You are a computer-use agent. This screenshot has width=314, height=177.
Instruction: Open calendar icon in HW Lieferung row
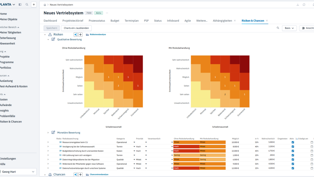312,155
